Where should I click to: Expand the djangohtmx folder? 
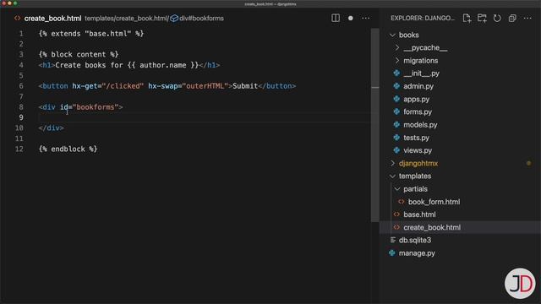click(392, 163)
